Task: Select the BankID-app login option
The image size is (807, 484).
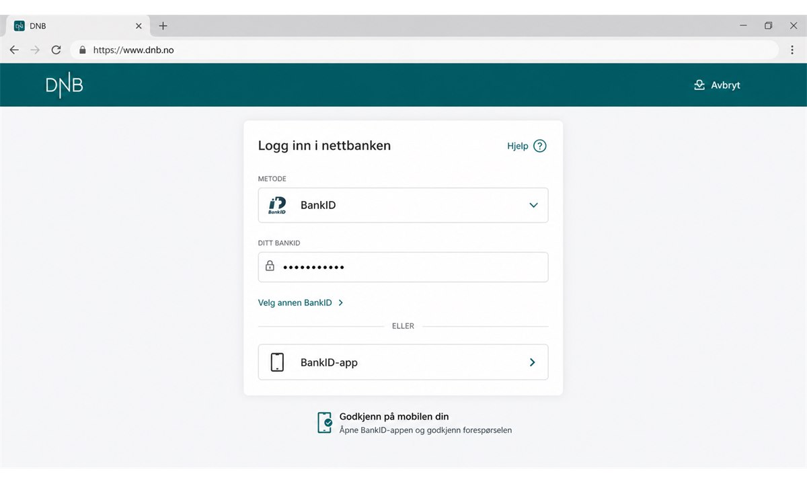Action: tap(403, 362)
